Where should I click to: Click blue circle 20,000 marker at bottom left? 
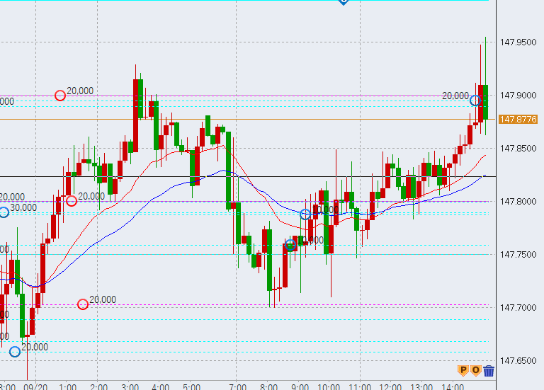(x=15, y=351)
